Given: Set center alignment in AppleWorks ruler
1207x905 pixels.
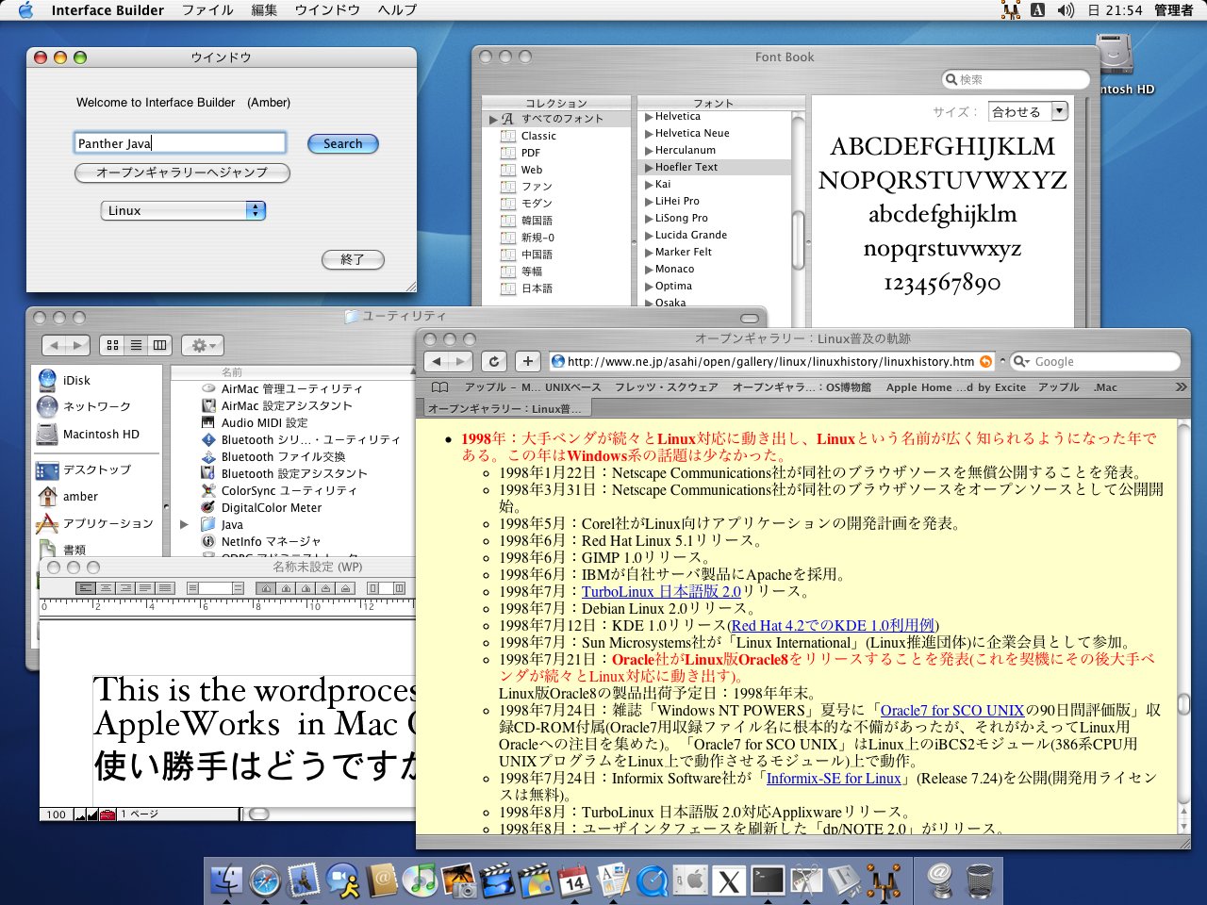Looking at the screenshot, I should (x=106, y=588).
